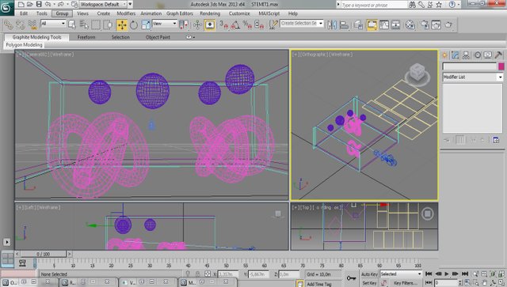Toggle Keyboard Shortcut Override button
This screenshot has width=507, height=287.
click(210, 25)
